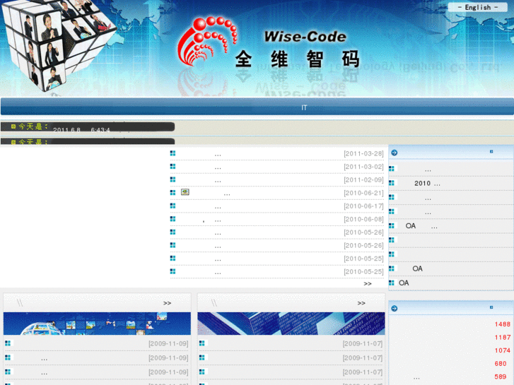Image resolution: width=514 pixels, height=385 pixels.
Task: Open the IT item in the navigation bar
Action: 304,107
